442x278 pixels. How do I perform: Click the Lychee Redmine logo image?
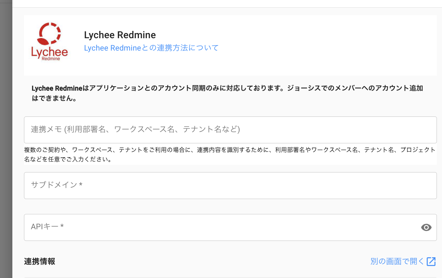click(49, 41)
